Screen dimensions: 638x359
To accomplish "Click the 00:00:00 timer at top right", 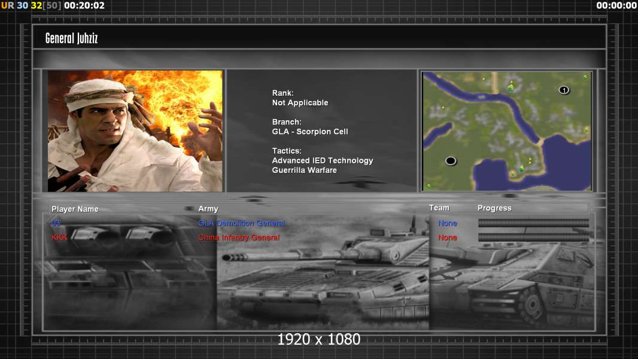I will point(616,5).
